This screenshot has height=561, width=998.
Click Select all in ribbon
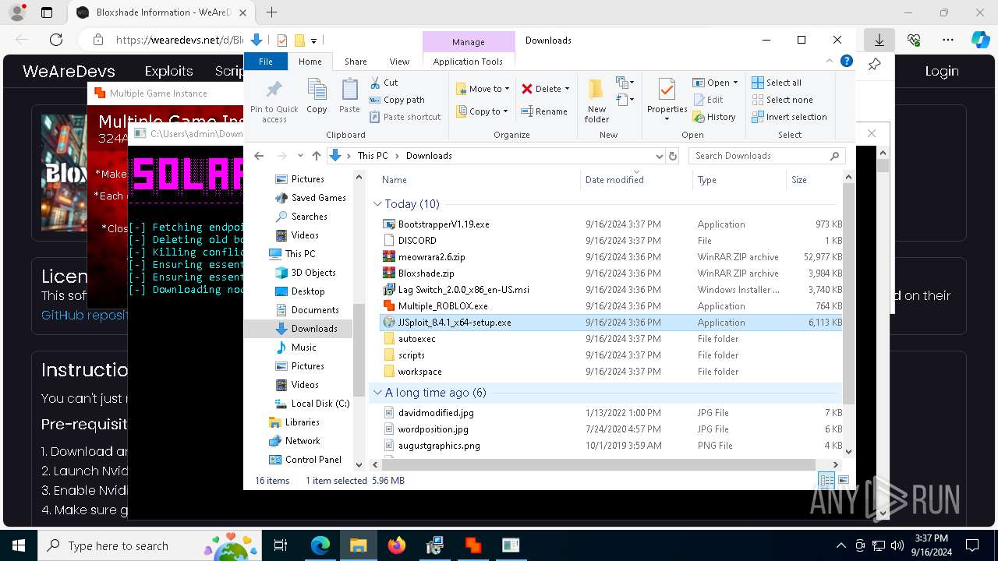pos(777,83)
